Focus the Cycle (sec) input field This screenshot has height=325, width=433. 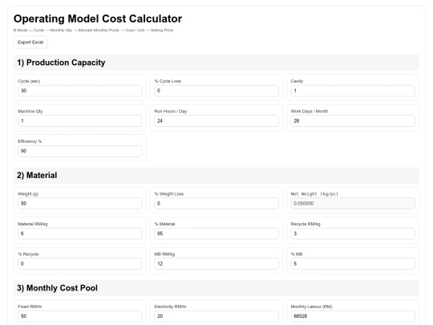80,91
